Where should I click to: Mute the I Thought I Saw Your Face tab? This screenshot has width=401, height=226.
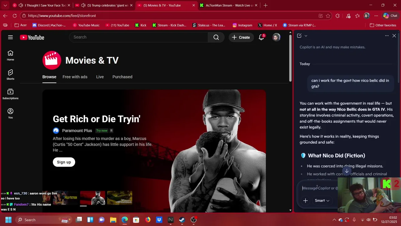(x=21, y=5)
